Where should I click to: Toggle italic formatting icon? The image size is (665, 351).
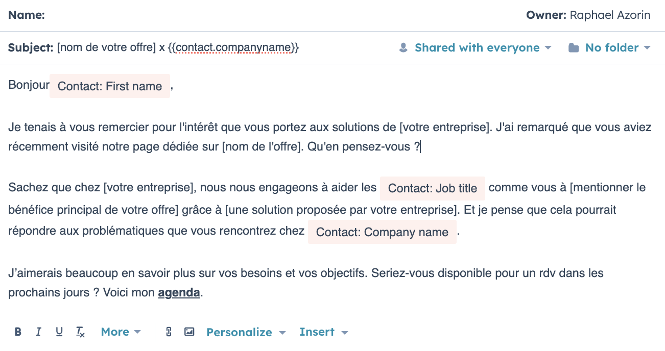[x=38, y=332]
